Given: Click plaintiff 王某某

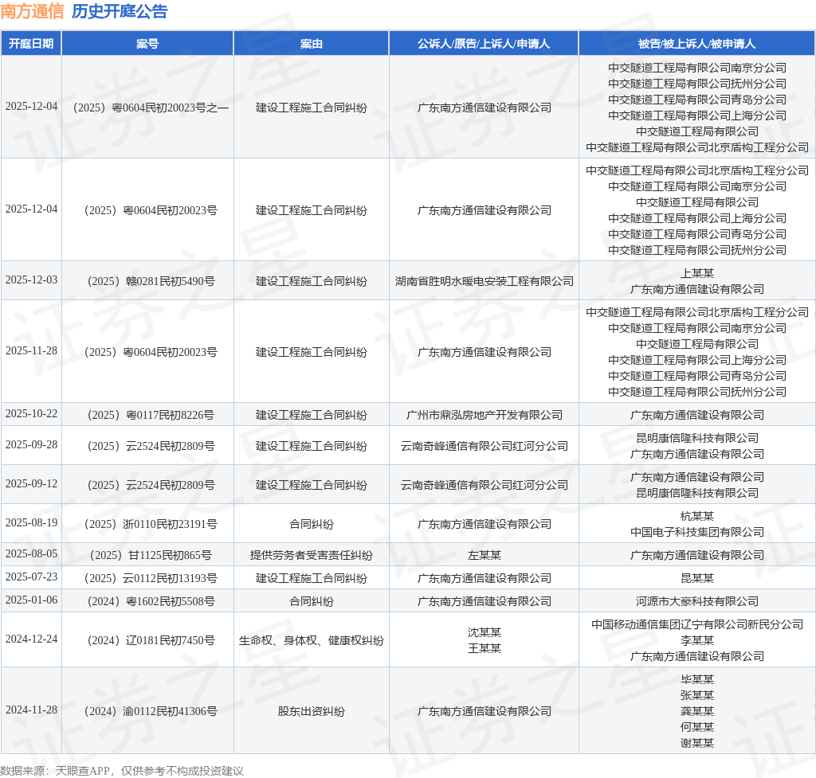Looking at the screenshot, I should point(484,648).
